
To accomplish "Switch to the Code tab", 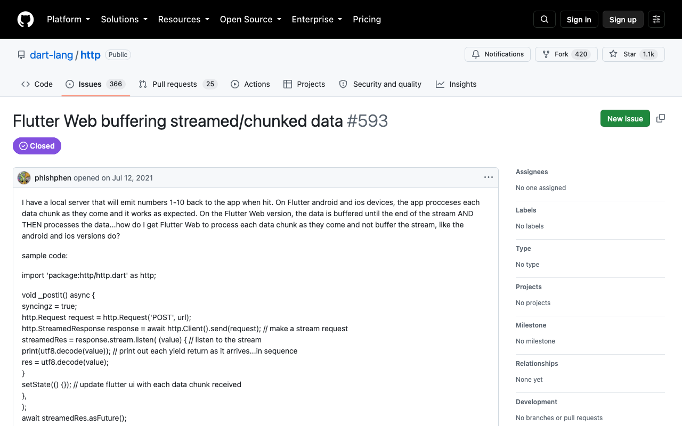I will pos(37,84).
